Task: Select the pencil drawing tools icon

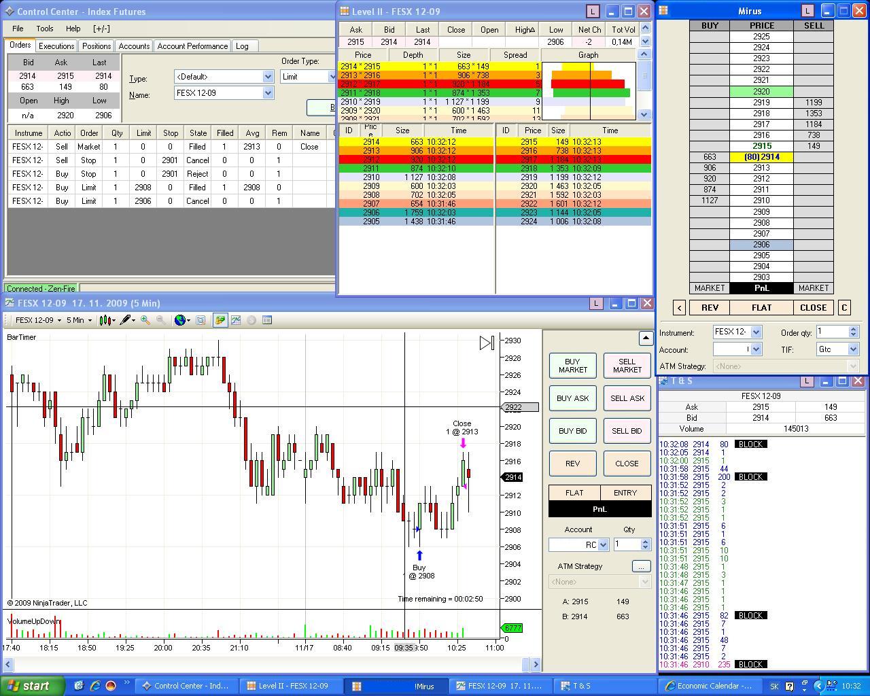Action: point(126,320)
